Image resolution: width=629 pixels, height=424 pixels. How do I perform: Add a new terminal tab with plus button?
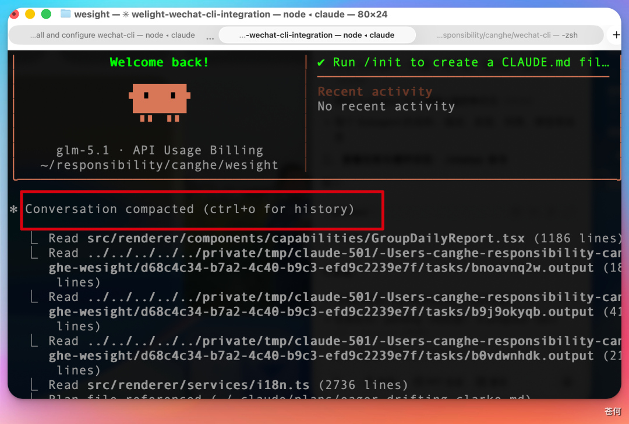(x=616, y=36)
